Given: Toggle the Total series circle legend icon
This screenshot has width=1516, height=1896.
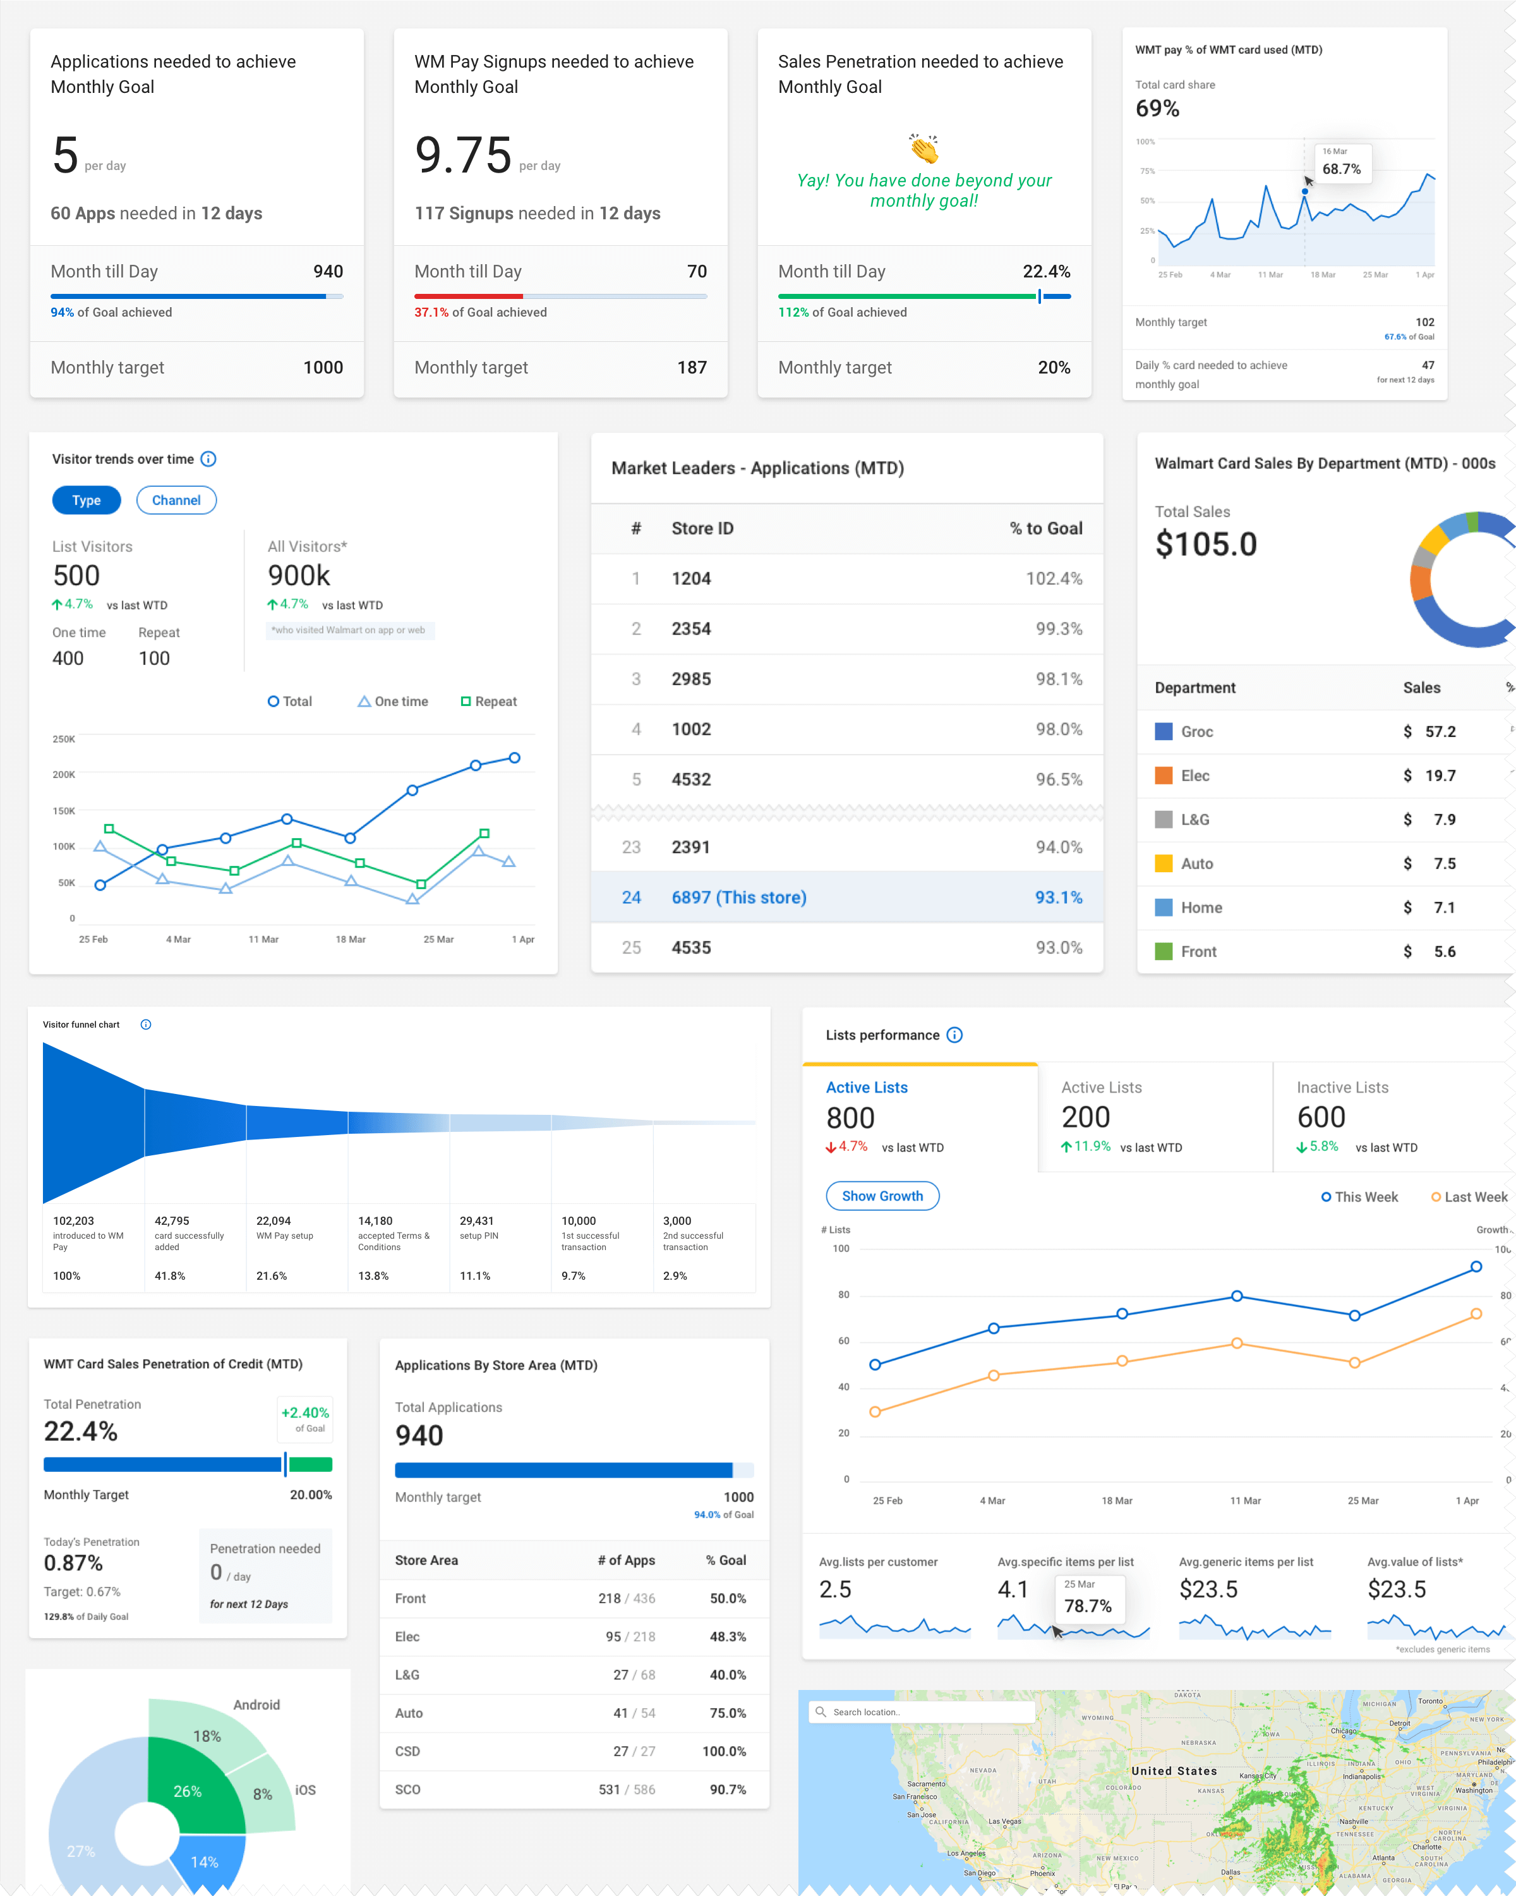Looking at the screenshot, I should click(x=274, y=701).
